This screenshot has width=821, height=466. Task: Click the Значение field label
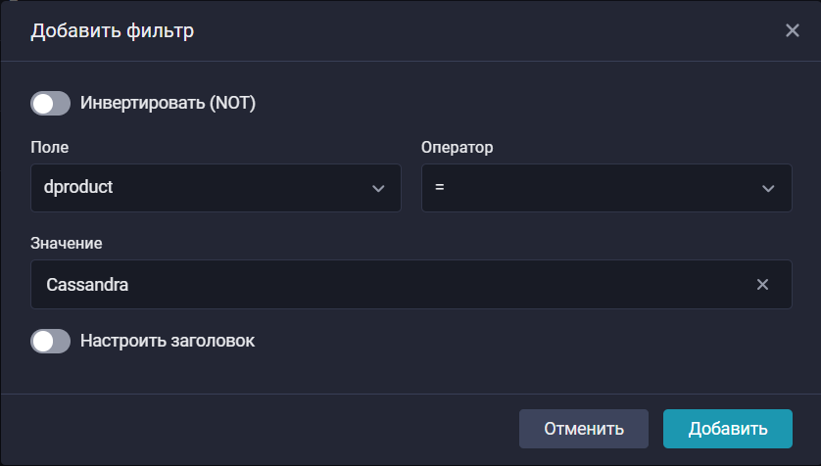coord(67,242)
